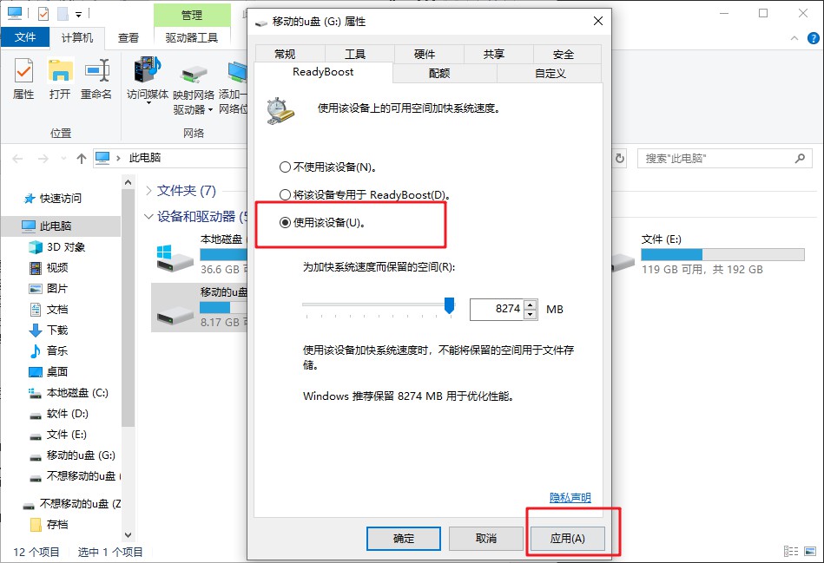Collapse the 设备和驱动器 group chevron
Screen dimensions: 824x563
pos(148,216)
